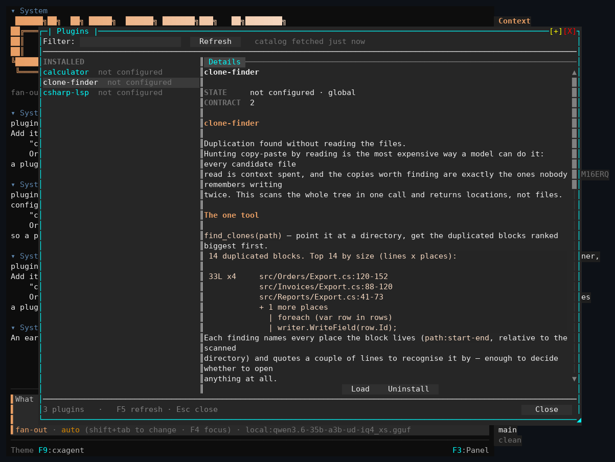Click the scrollbar down arrow in Details
Screen dimensions: 615x462
pos(574,379)
